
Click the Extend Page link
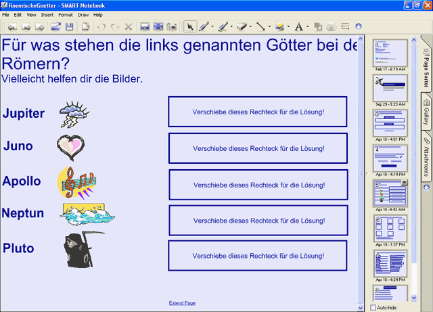coord(182,303)
